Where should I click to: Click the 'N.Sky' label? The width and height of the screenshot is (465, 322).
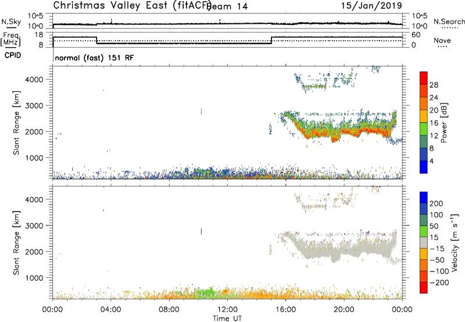[x=11, y=22]
